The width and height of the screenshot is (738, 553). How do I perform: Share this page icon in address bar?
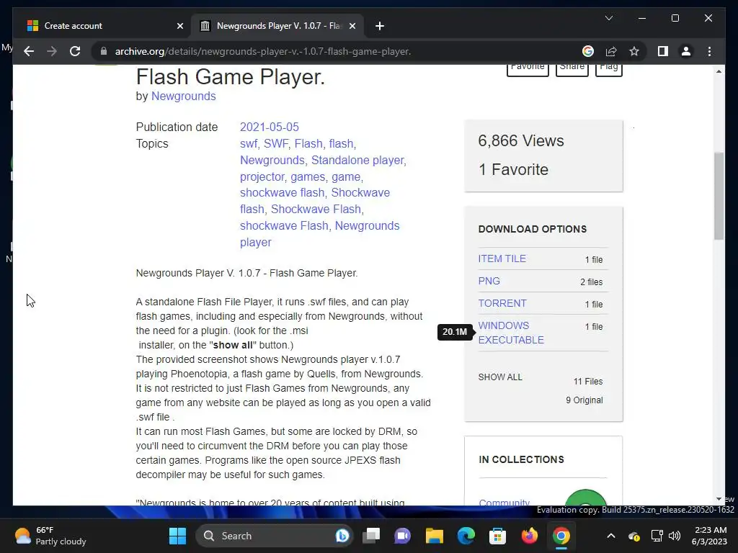tap(611, 51)
